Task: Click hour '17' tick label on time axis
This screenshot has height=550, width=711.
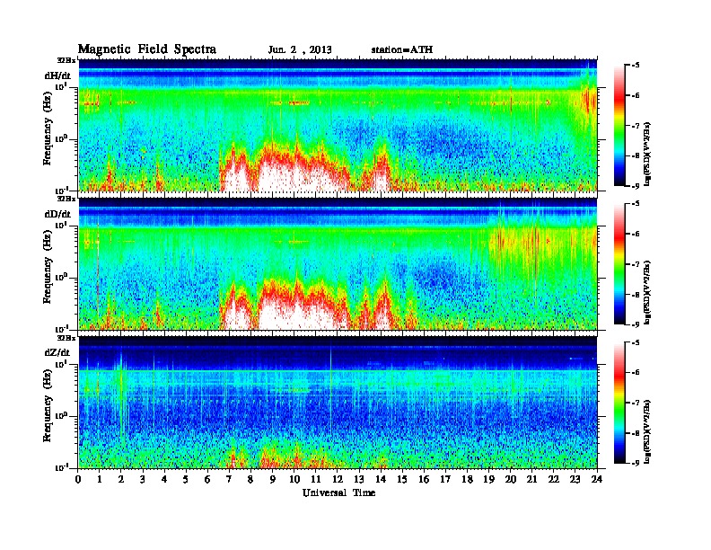Action: (445, 479)
